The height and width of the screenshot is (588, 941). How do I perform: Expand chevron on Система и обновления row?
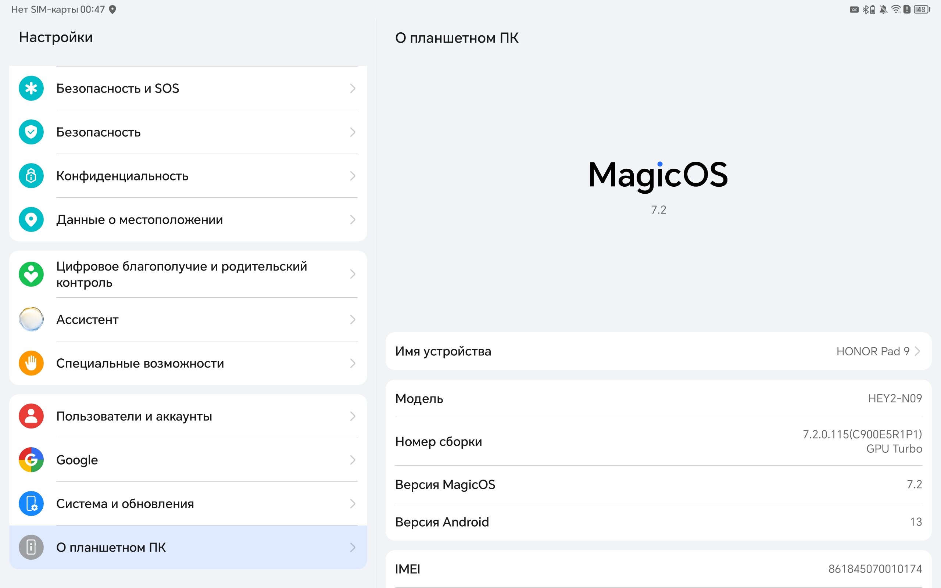(352, 503)
